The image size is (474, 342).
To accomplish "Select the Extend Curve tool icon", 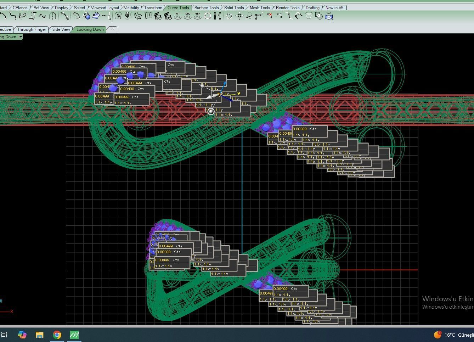I will 106,16.
